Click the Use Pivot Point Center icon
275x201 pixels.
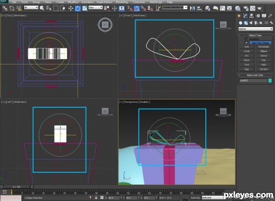coord(106,8)
